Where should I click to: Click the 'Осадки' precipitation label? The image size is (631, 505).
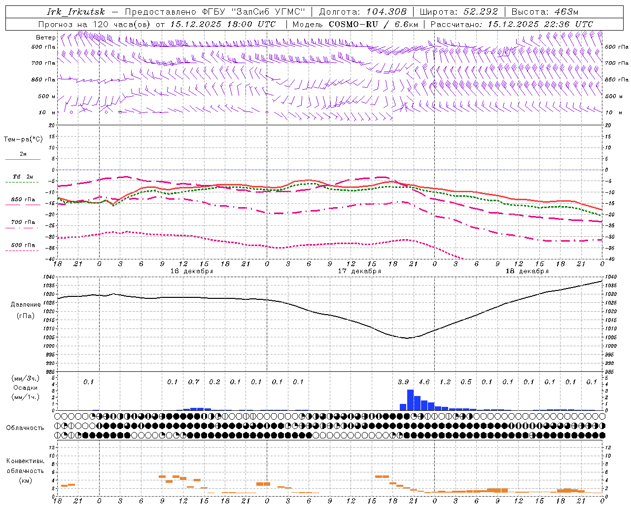tap(25, 388)
